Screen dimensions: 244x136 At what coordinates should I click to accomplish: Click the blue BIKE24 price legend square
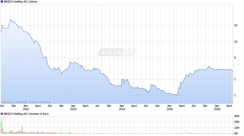(2, 2)
